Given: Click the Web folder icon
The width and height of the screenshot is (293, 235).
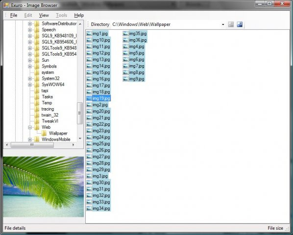Looking at the screenshot, I should (37, 127).
